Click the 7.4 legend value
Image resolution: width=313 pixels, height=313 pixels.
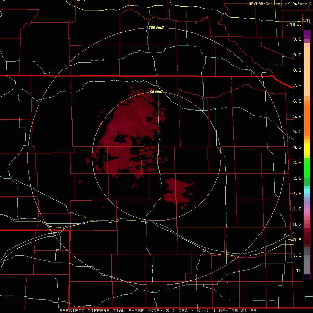[x=297, y=86]
